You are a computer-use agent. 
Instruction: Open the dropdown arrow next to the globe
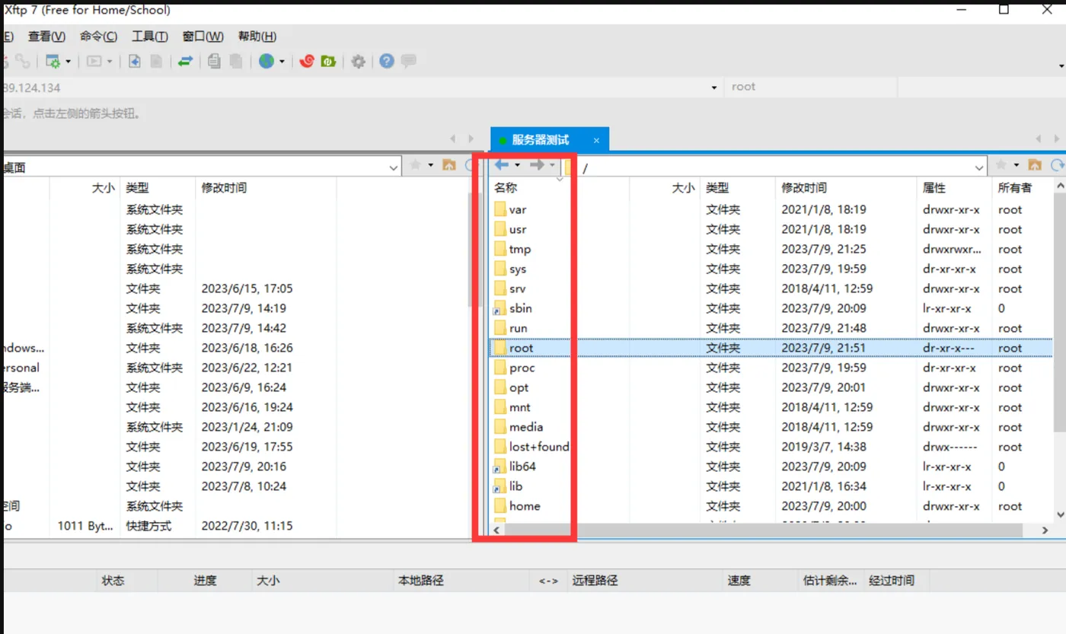282,62
